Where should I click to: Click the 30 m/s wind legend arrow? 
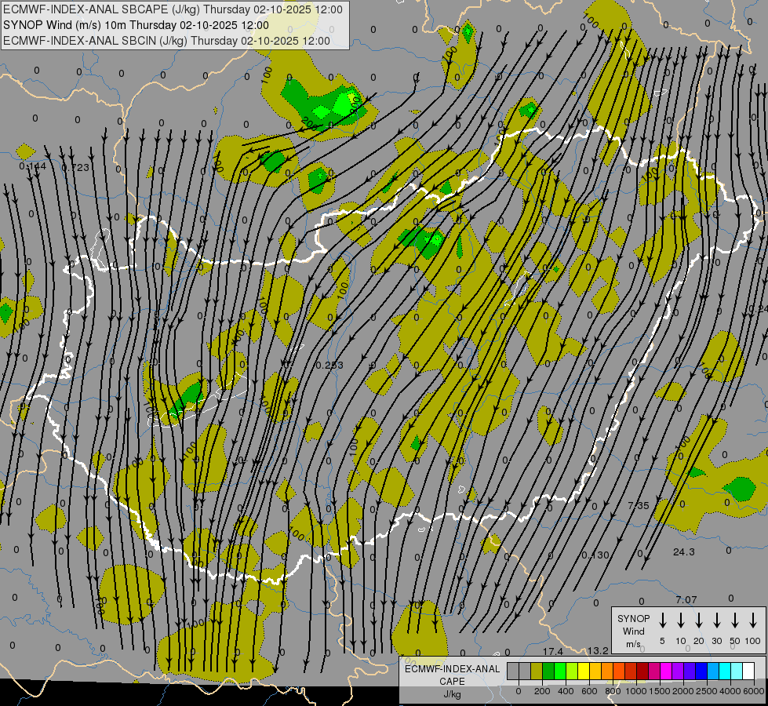tap(717, 620)
